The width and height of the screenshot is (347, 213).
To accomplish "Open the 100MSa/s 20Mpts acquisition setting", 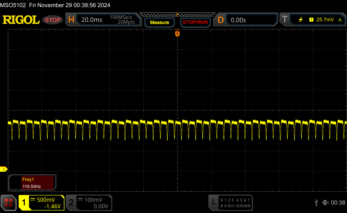I will click(122, 20).
